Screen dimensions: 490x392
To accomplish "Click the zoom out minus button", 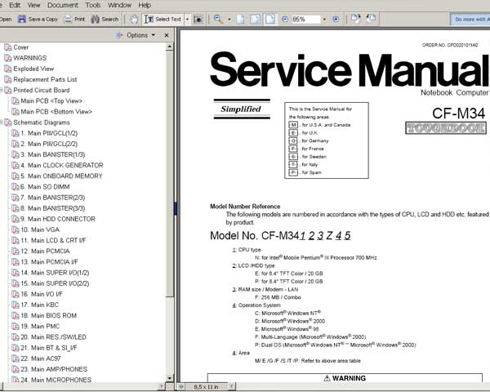I will [x=285, y=20].
